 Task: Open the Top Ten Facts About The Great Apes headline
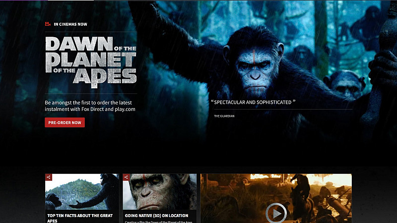(x=80, y=218)
